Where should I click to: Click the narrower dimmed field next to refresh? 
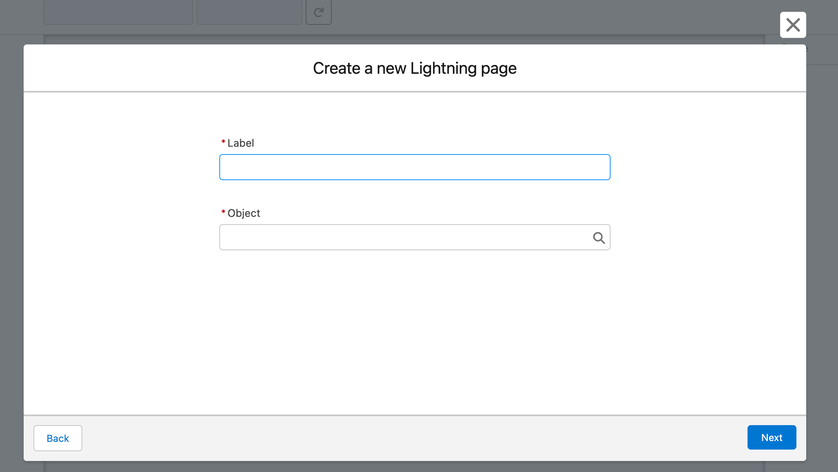point(249,12)
